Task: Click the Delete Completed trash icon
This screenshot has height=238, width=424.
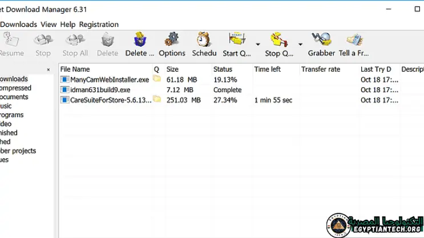Action: [x=140, y=39]
